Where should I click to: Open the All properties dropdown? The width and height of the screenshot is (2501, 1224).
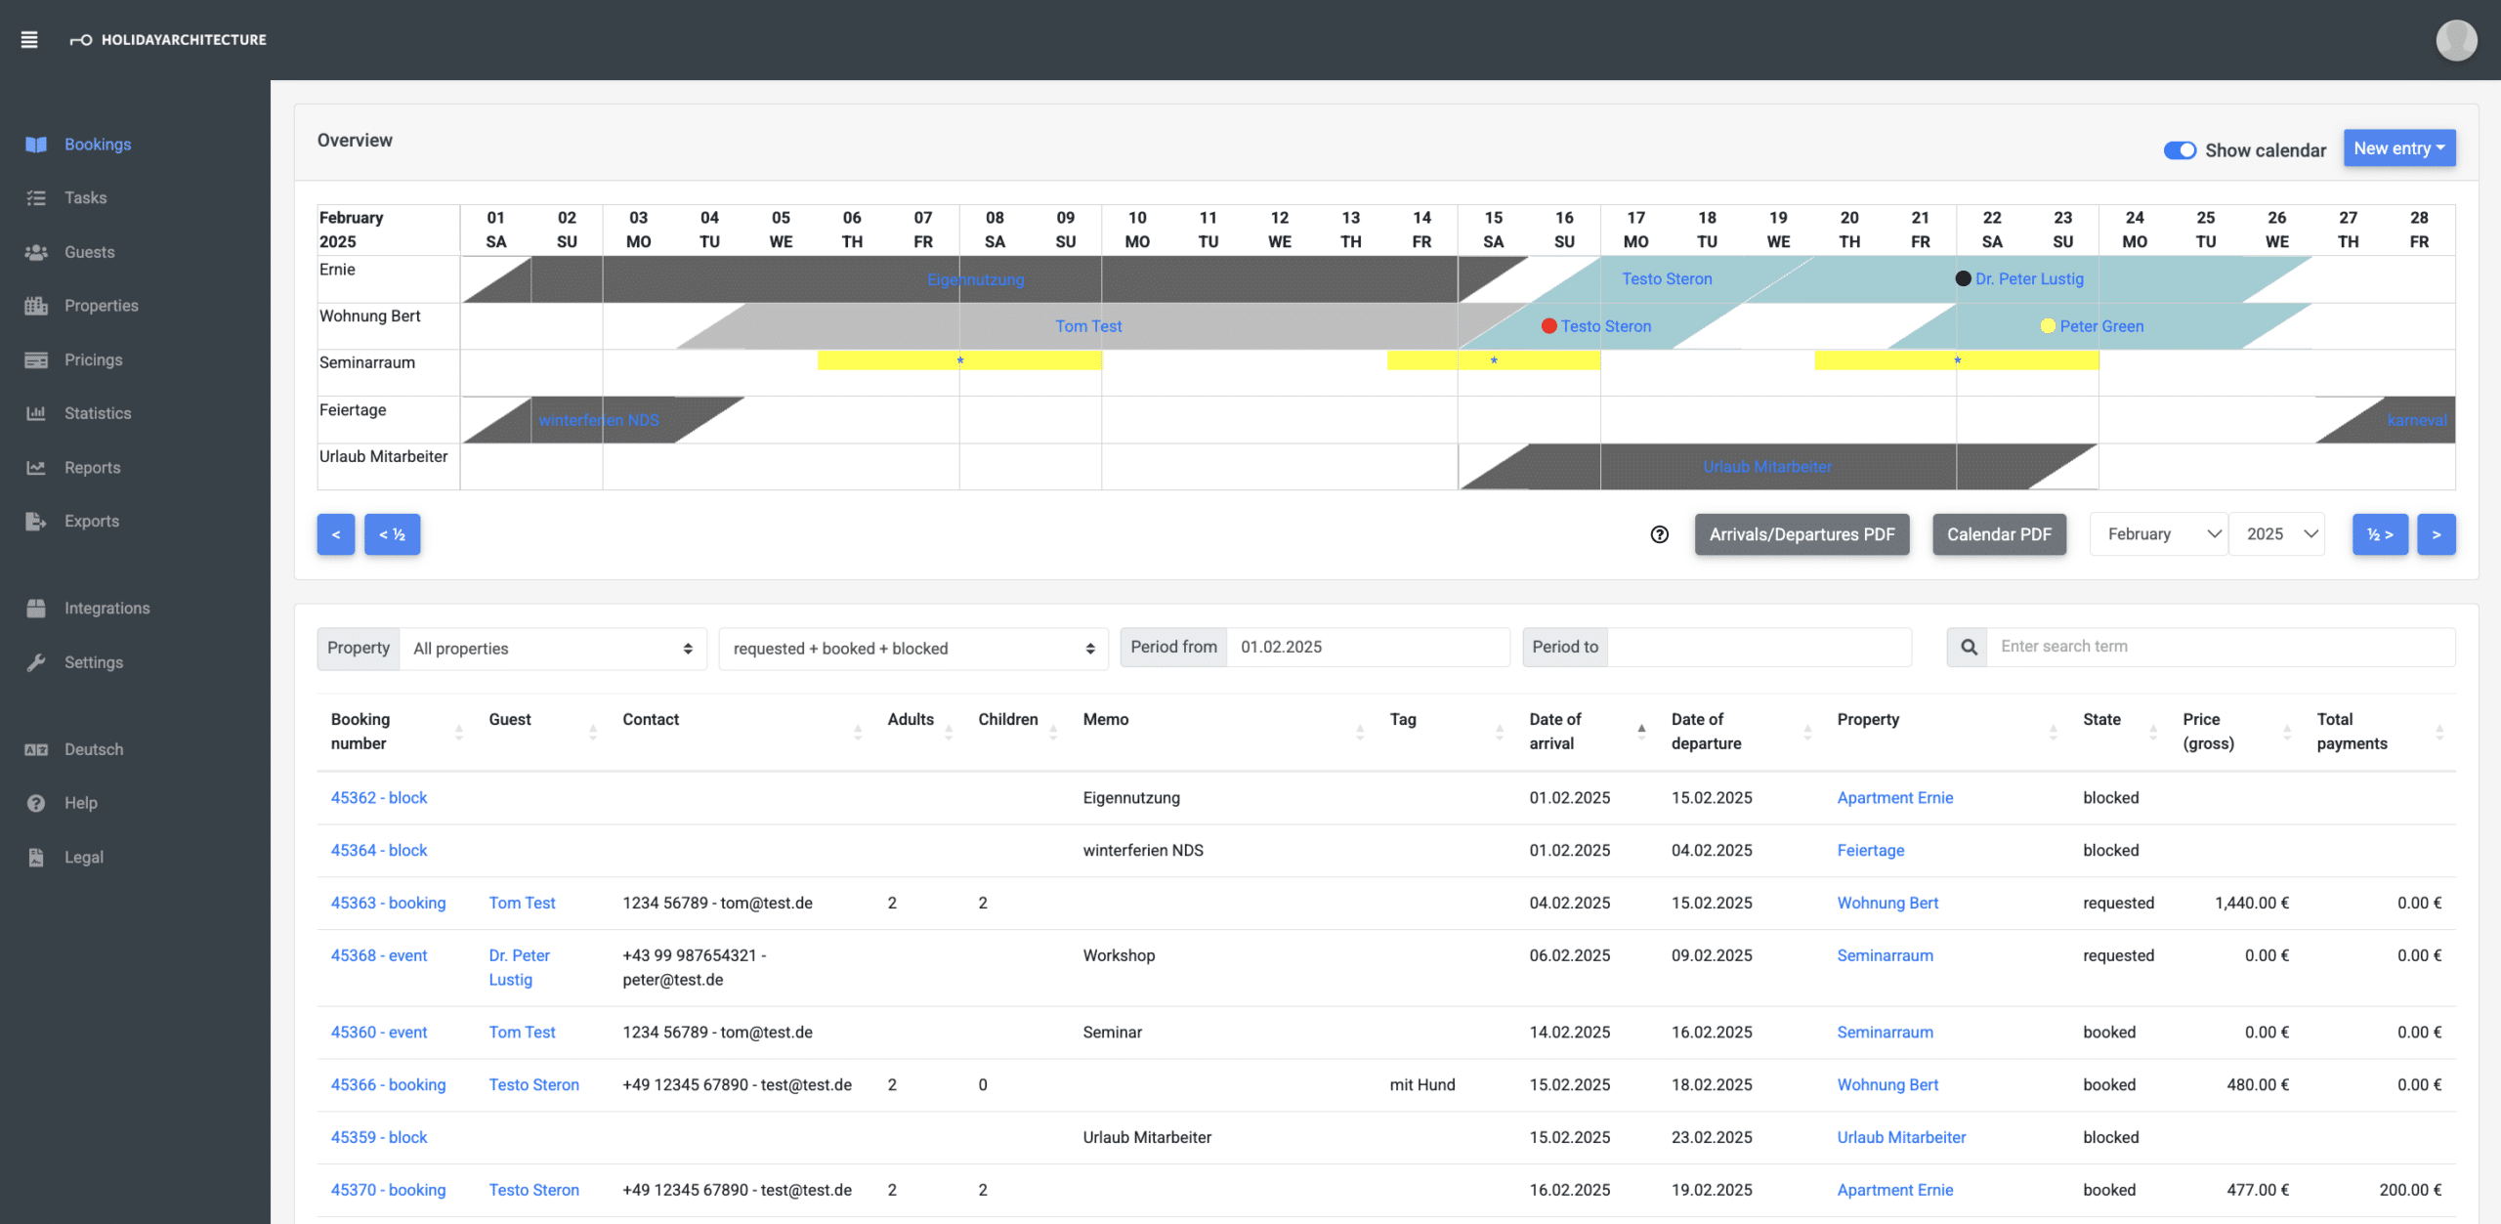click(552, 649)
